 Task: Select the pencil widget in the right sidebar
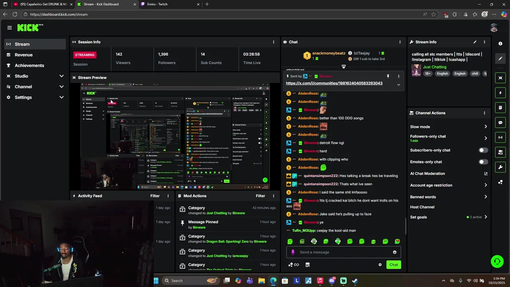click(500, 59)
